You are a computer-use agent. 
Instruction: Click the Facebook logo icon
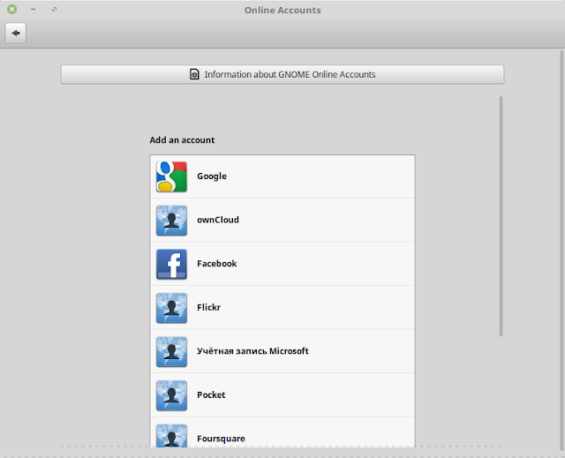click(171, 264)
